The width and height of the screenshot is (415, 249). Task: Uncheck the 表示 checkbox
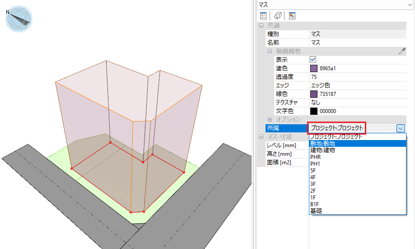[313, 60]
